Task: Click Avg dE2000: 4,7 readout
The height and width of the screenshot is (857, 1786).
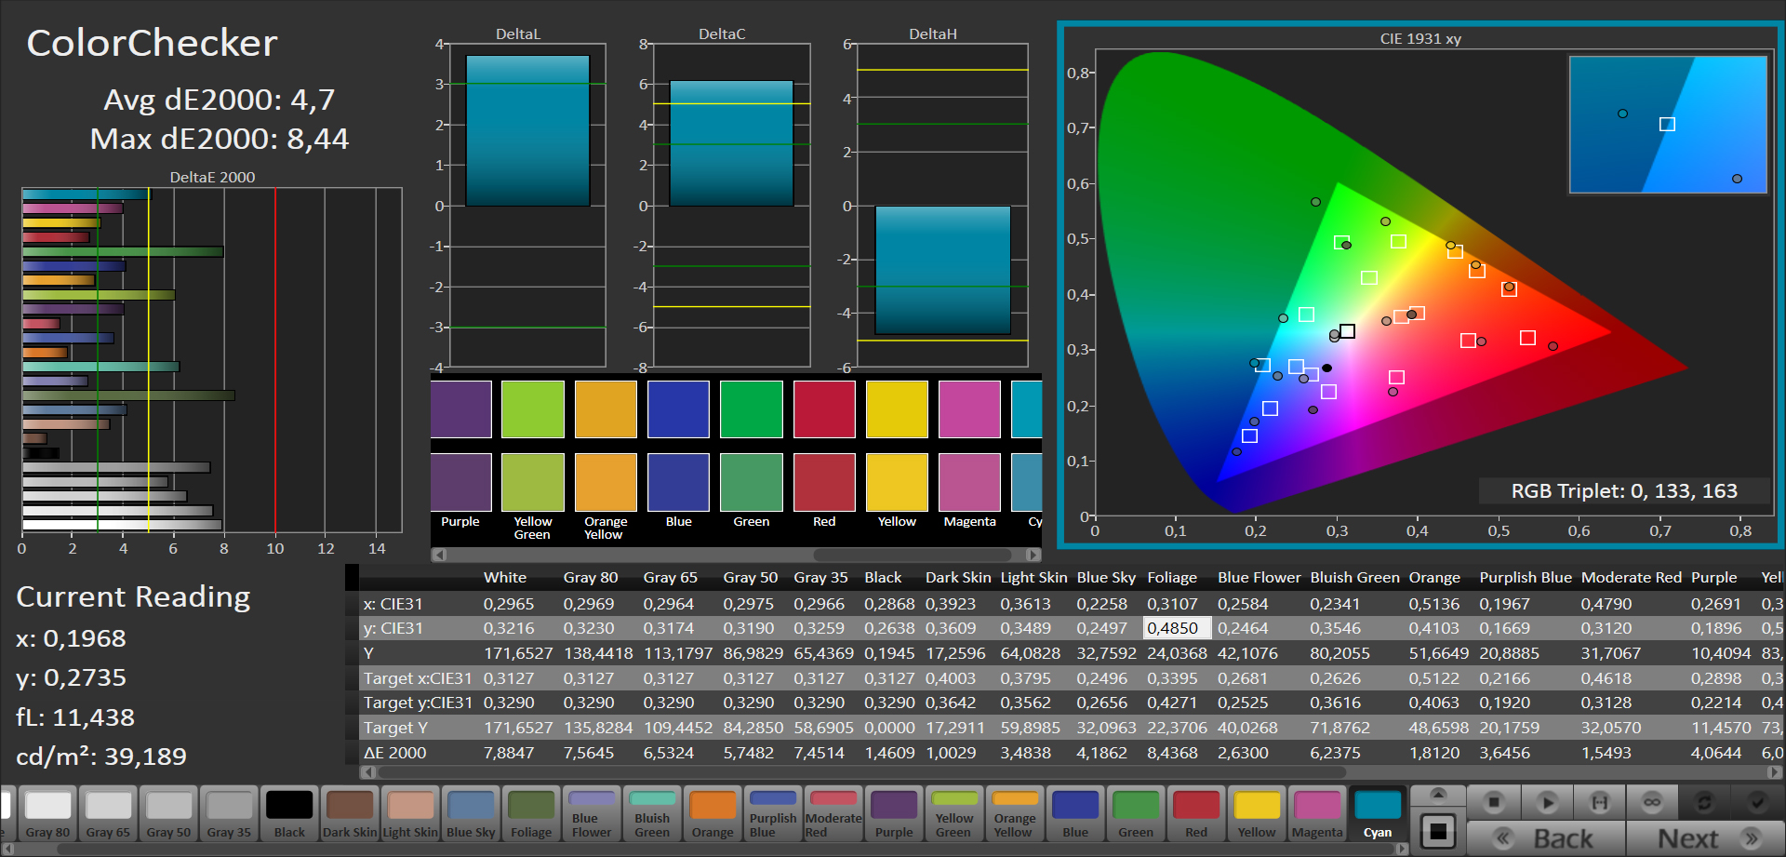Action: click(219, 99)
